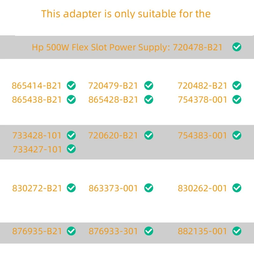Click the checkmark next to 720482-B21
Viewport: 254px width, 254px height.
pyautogui.click(x=237, y=85)
